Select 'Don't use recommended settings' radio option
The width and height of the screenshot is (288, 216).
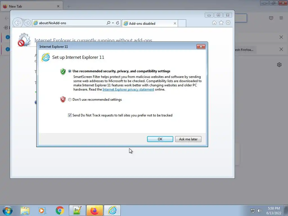70,100
